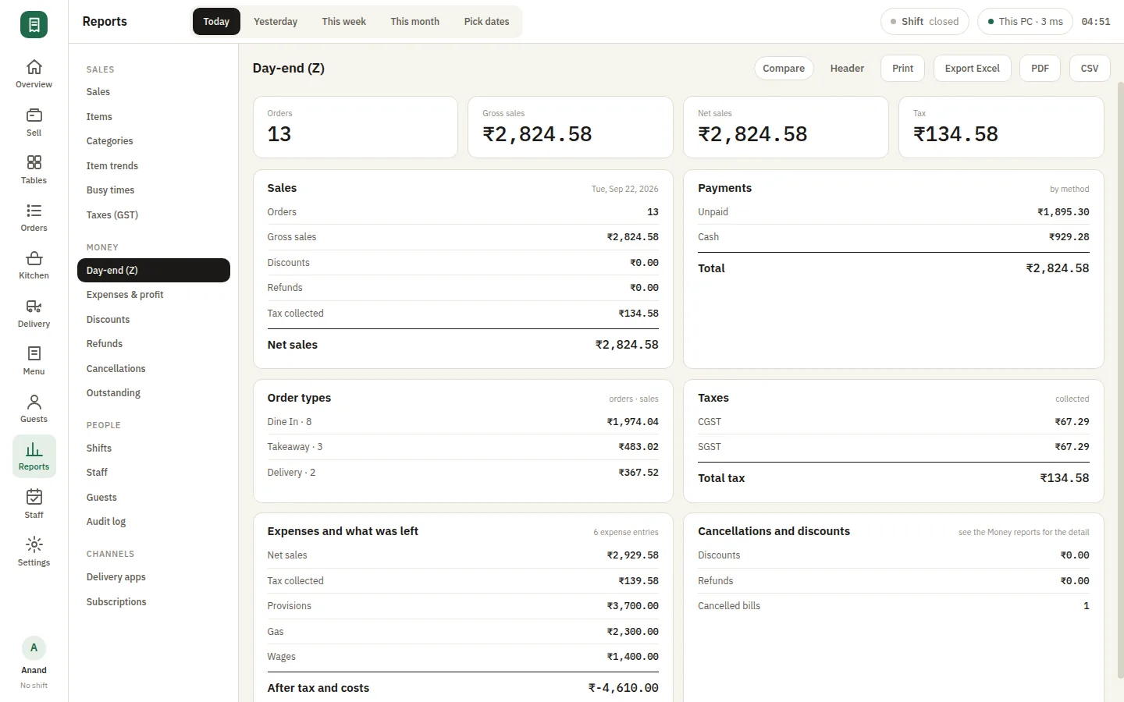The image size is (1124, 702).
Task: Export the report as CSV
Action: pos(1089,69)
